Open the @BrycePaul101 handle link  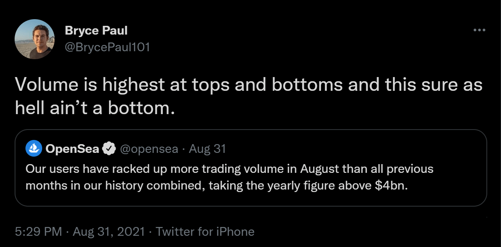coord(107,47)
